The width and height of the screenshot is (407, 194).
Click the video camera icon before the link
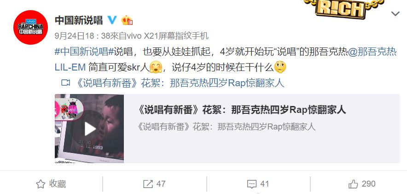click(65, 83)
